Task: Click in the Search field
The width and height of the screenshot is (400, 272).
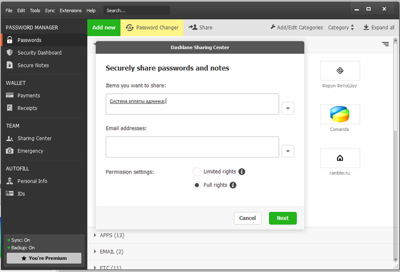Action: [x=136, y=10]
